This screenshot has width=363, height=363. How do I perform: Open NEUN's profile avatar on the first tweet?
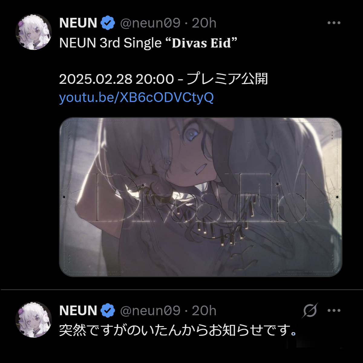point(34,32)
